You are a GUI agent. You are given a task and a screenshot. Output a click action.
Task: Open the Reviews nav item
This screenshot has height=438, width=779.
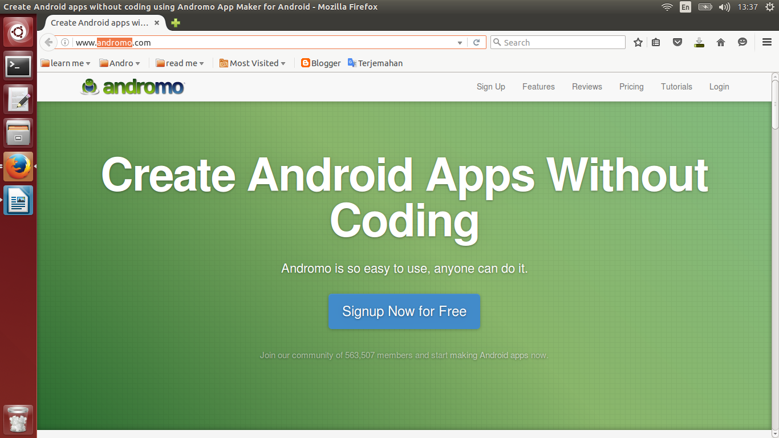click(587, 87)
